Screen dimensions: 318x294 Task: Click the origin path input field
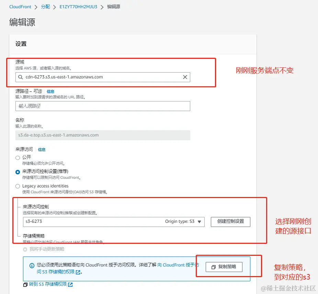(x=103, y=106)
